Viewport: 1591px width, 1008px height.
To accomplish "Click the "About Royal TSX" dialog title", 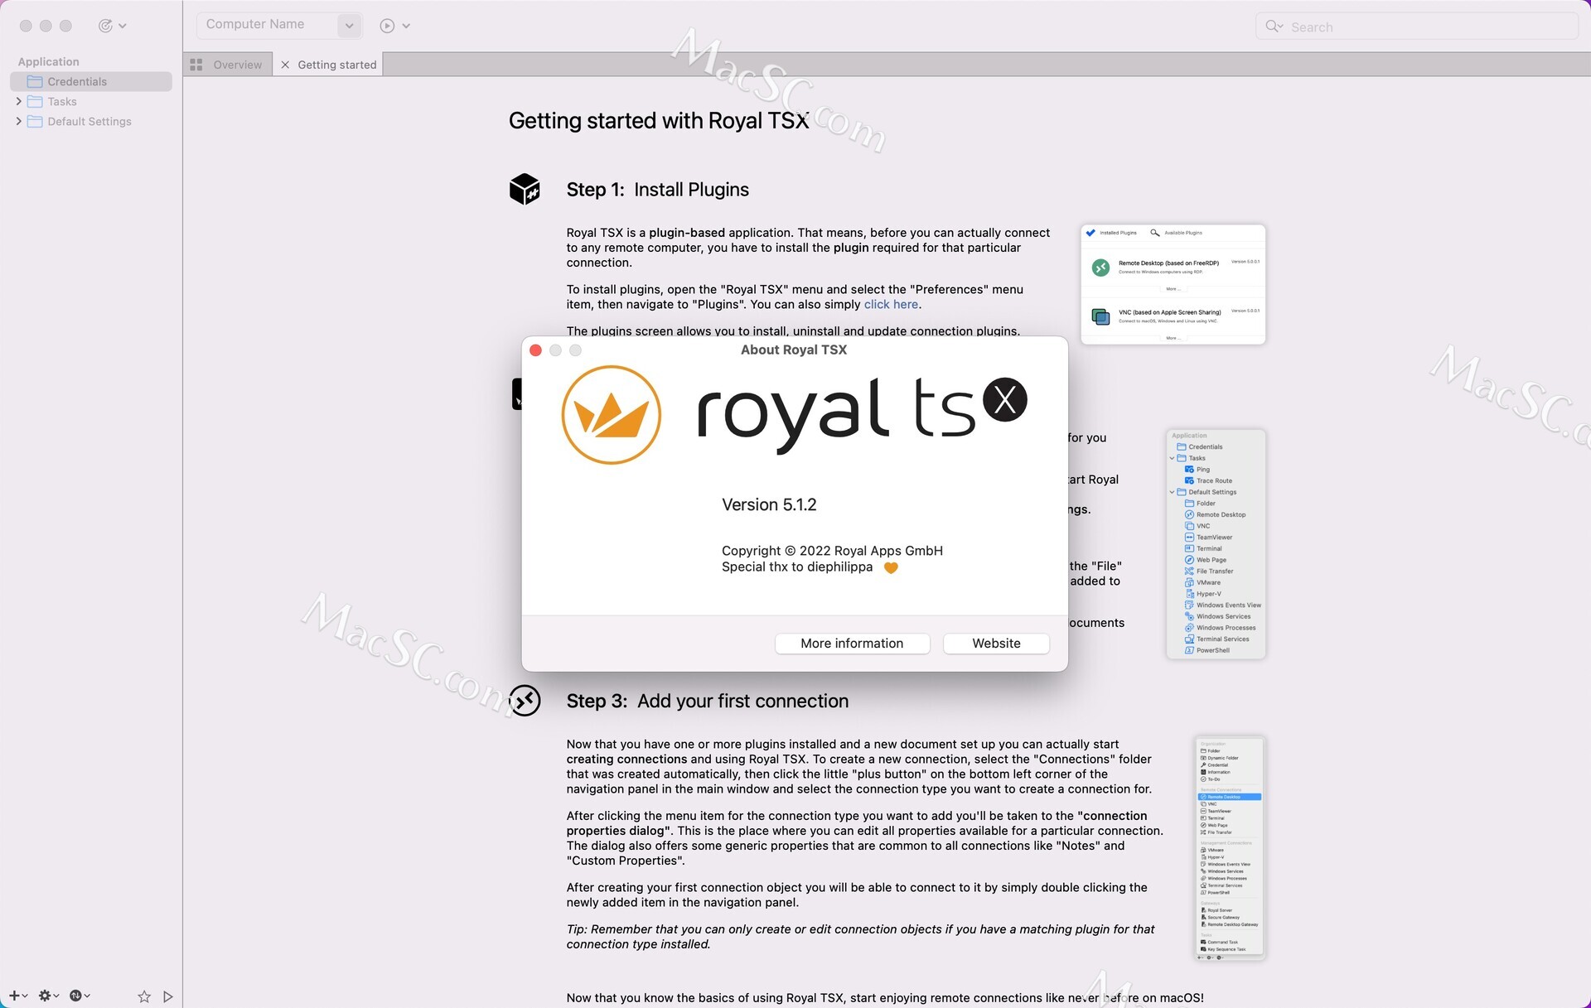I will pos(794,350).
